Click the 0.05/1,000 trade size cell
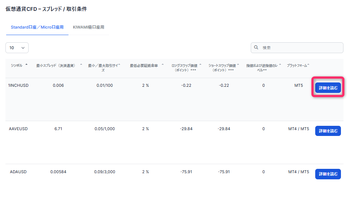The image size is (350, 205). pyautogui.click(x=105, y=129)
